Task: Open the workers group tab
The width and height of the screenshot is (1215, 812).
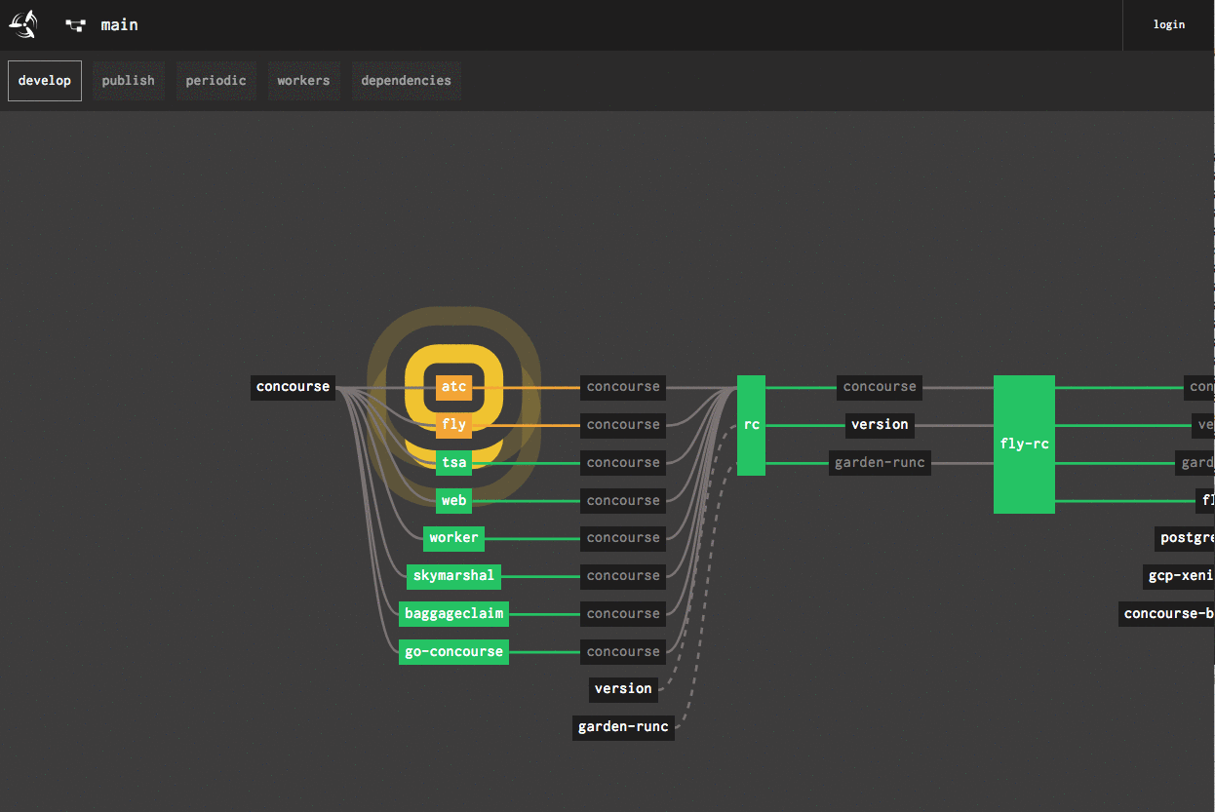Action: 303,81
